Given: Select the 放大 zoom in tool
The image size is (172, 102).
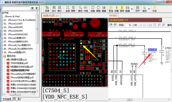Looking at the screenshot, I should pyautogui.click(x=54, y=9).
